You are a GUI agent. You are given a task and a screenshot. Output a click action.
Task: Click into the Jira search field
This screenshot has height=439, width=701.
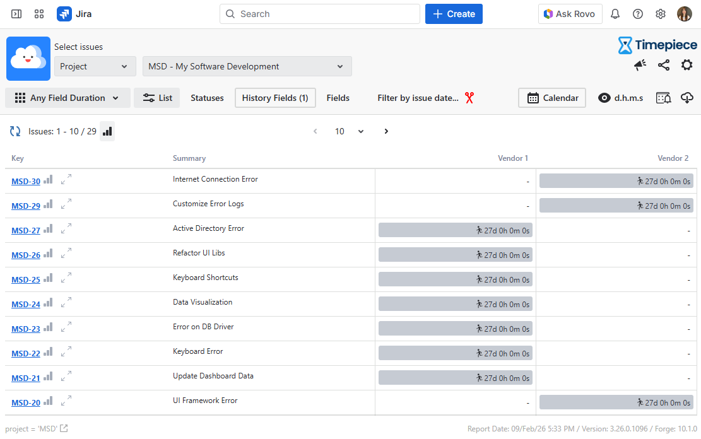pos(319,14)
